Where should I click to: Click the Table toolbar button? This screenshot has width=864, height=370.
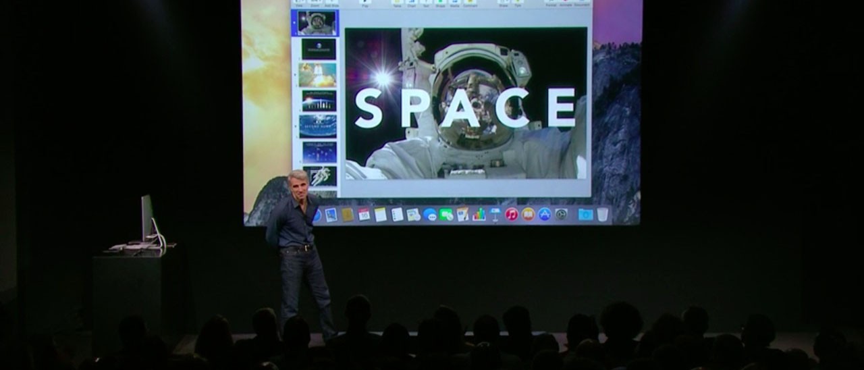point(398,3)
